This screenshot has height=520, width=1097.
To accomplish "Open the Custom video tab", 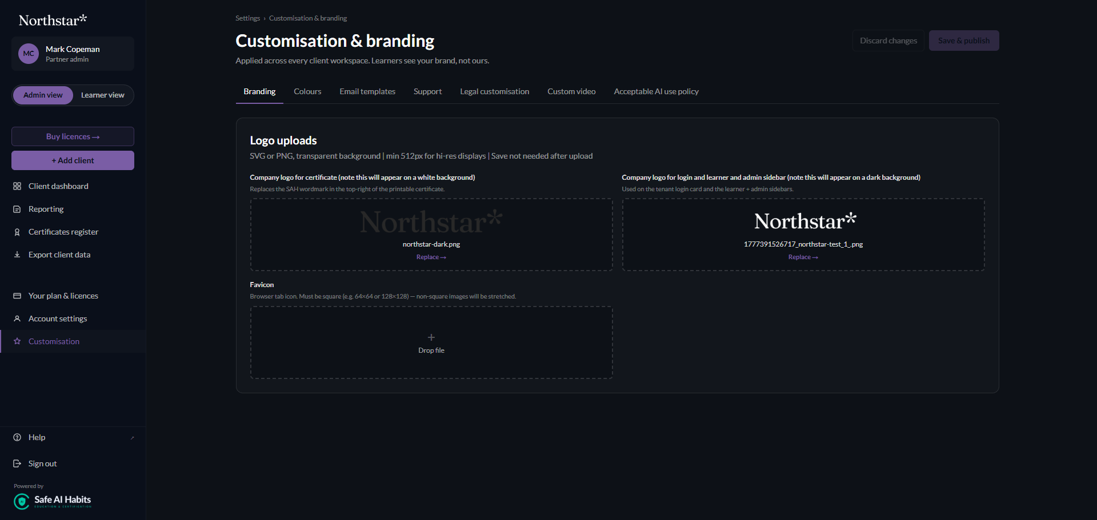I will (571, 91).
